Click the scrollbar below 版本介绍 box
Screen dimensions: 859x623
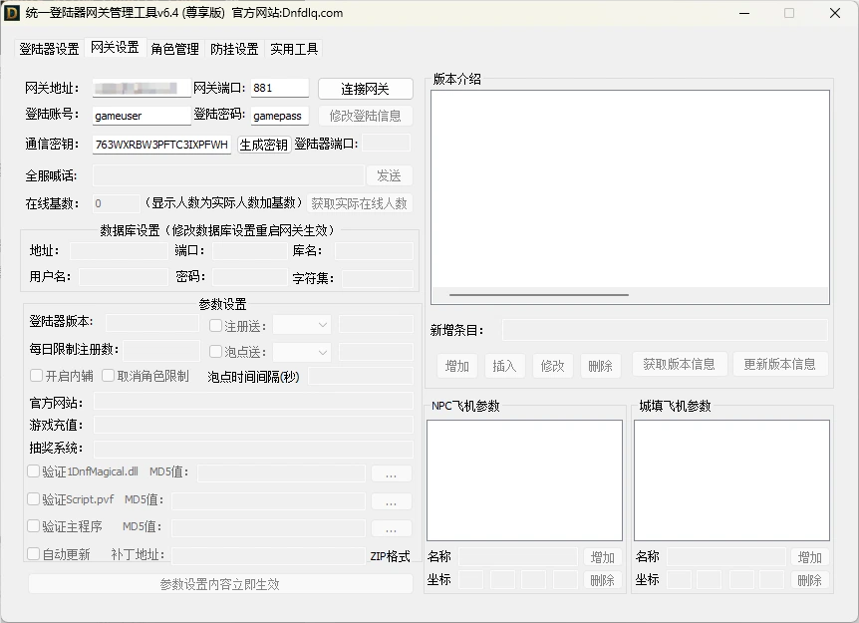pos(538,293)
